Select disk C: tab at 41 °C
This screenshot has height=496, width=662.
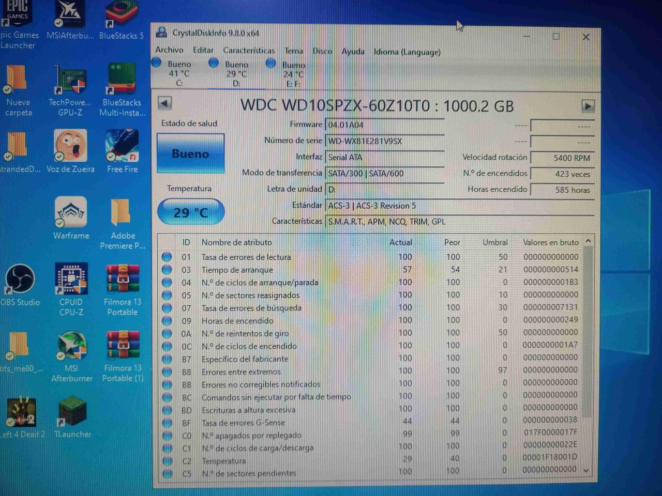(179, 73)
